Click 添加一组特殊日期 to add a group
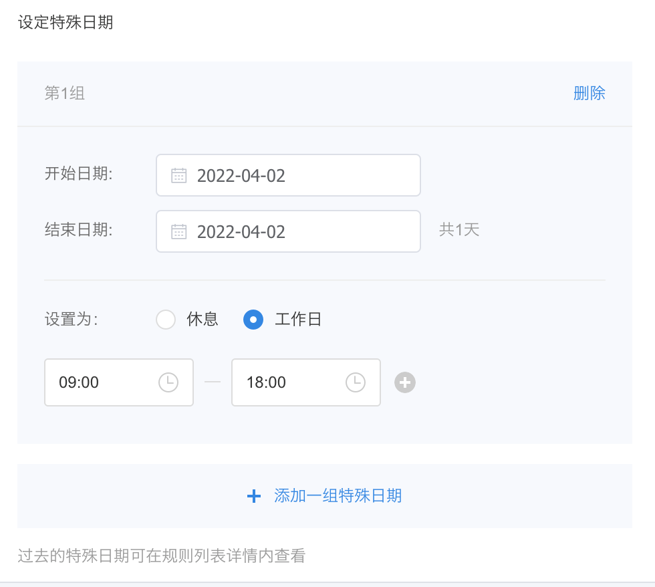Viewport: 655px width, 587px height. 338,496
